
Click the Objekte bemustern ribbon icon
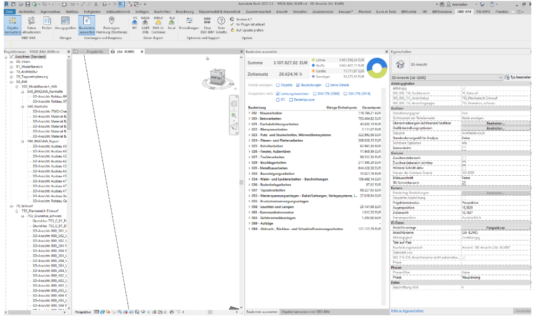coord(13,20)
